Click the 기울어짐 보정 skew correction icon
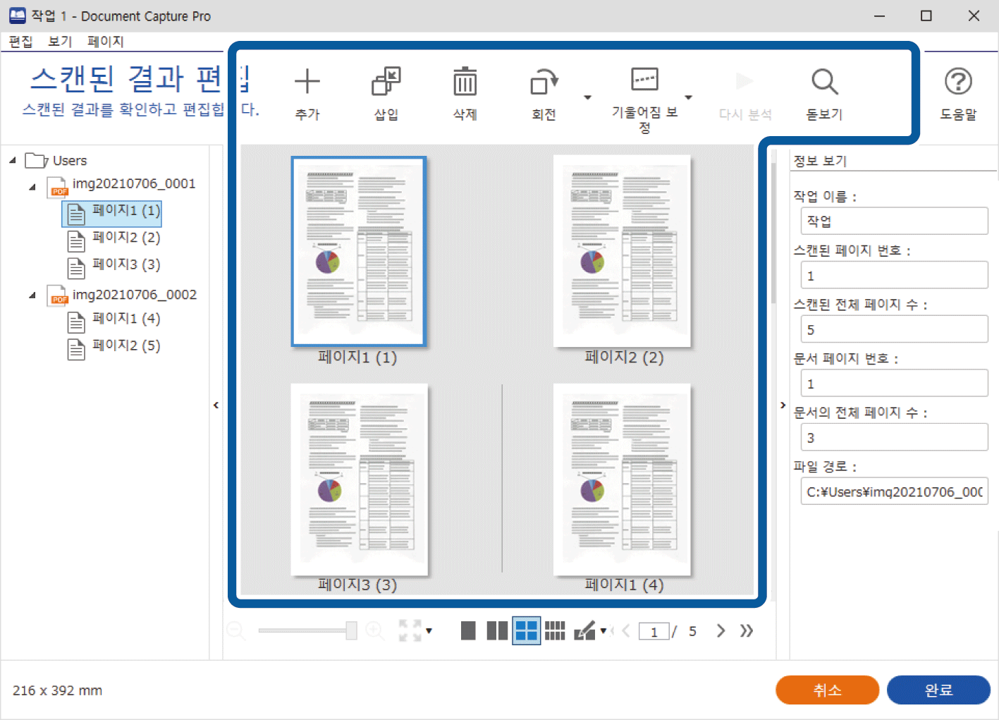 coord(644,80)
